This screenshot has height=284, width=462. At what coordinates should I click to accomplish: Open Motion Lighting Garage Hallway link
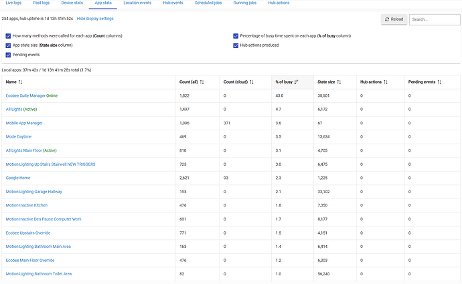click(x=38, y=192)
